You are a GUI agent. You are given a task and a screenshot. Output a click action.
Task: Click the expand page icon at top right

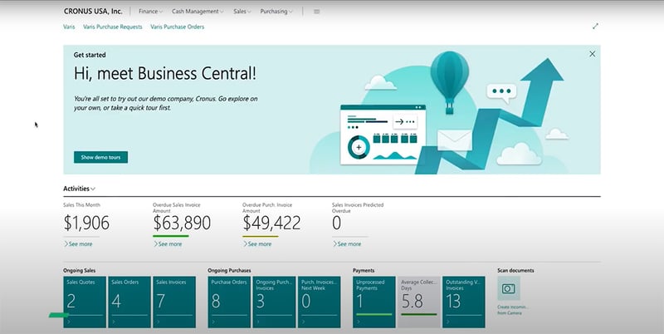[595, 27]
